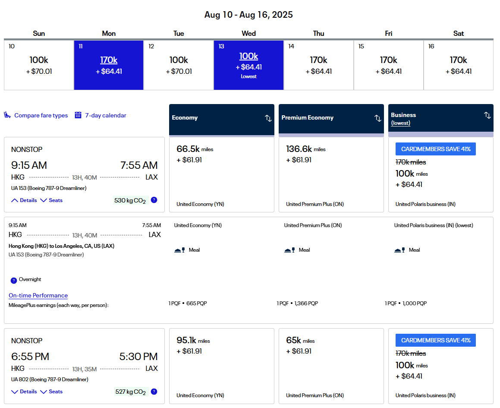Click the 13H, 35M duration text

pos(85,369)
